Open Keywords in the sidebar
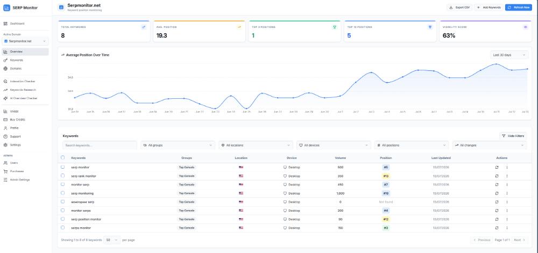This screenshot has width=538, height=253. (x=25, y=60)
